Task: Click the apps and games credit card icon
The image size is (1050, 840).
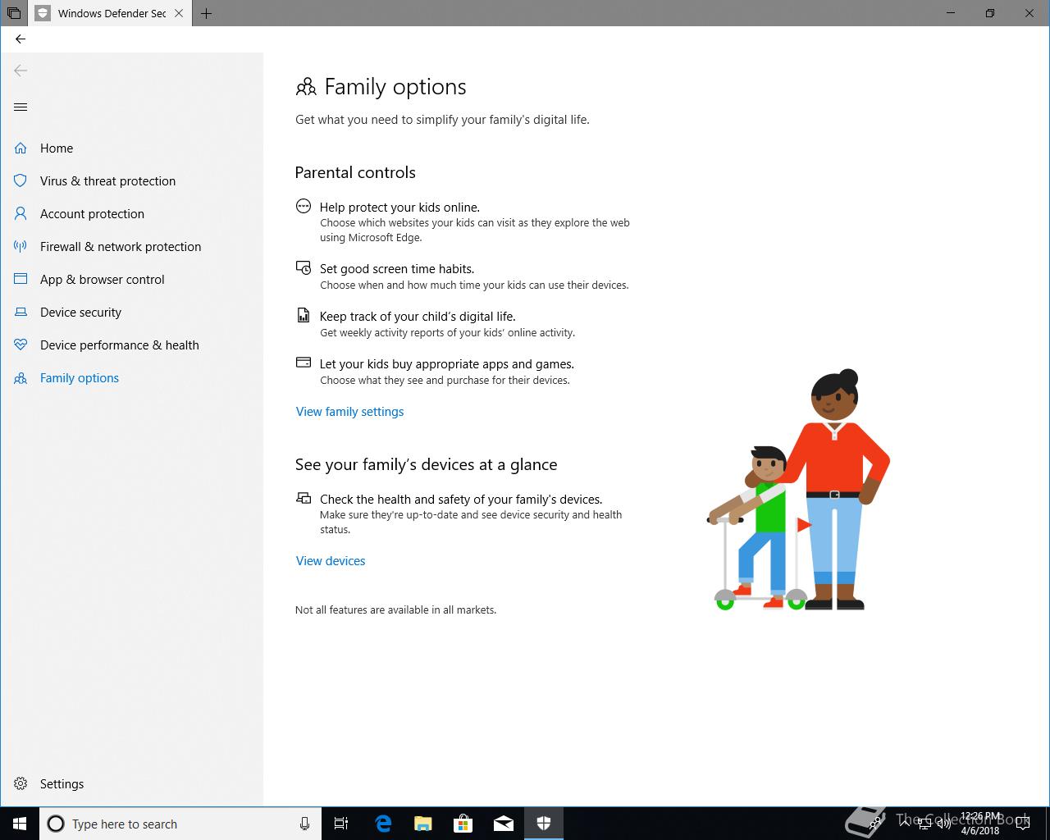Action: click(304, 362)
